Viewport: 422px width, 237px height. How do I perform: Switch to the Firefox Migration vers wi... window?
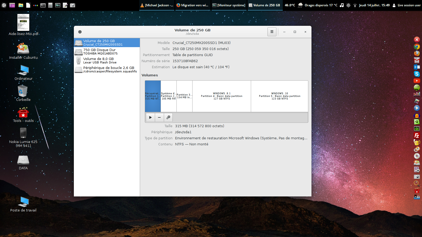(x=193, y=5)
